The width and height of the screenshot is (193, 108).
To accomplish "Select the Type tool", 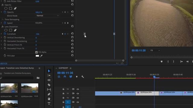I will pos(49,103).
